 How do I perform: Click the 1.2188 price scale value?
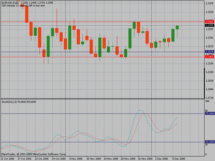tap(209, 72)
